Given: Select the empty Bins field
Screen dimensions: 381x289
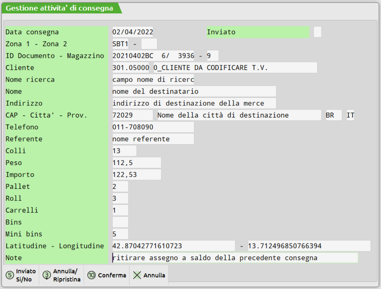Looking at the screenshot, I should (120, 222).
